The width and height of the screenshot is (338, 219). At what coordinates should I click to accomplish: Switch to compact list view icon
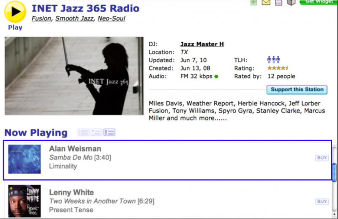pos(83,132)
